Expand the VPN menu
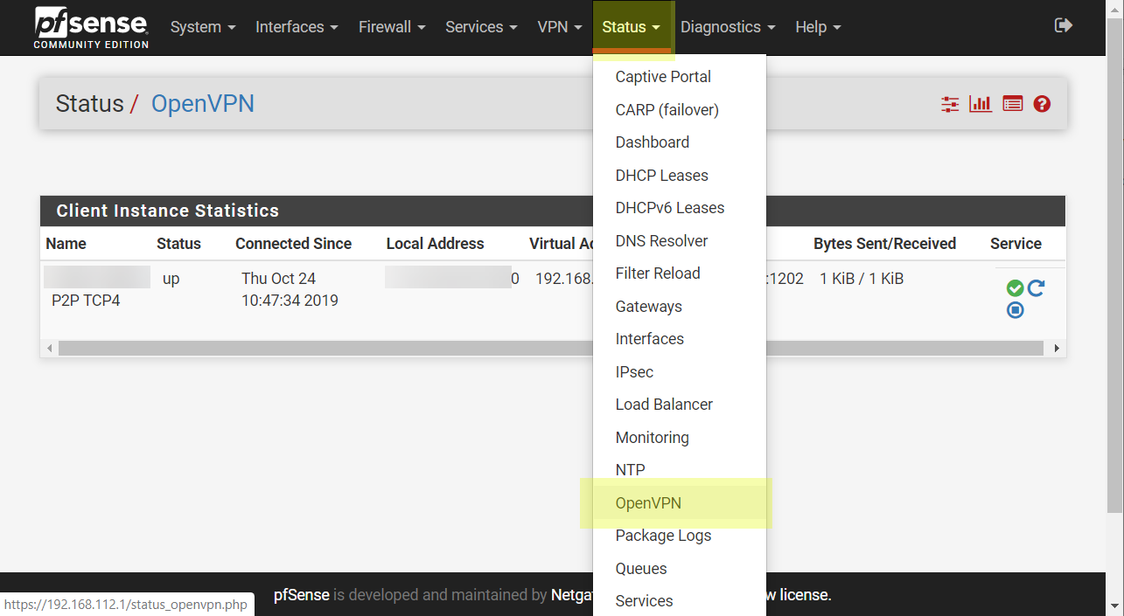This screenshot has width=1124, height=616. tap(560, 27)
